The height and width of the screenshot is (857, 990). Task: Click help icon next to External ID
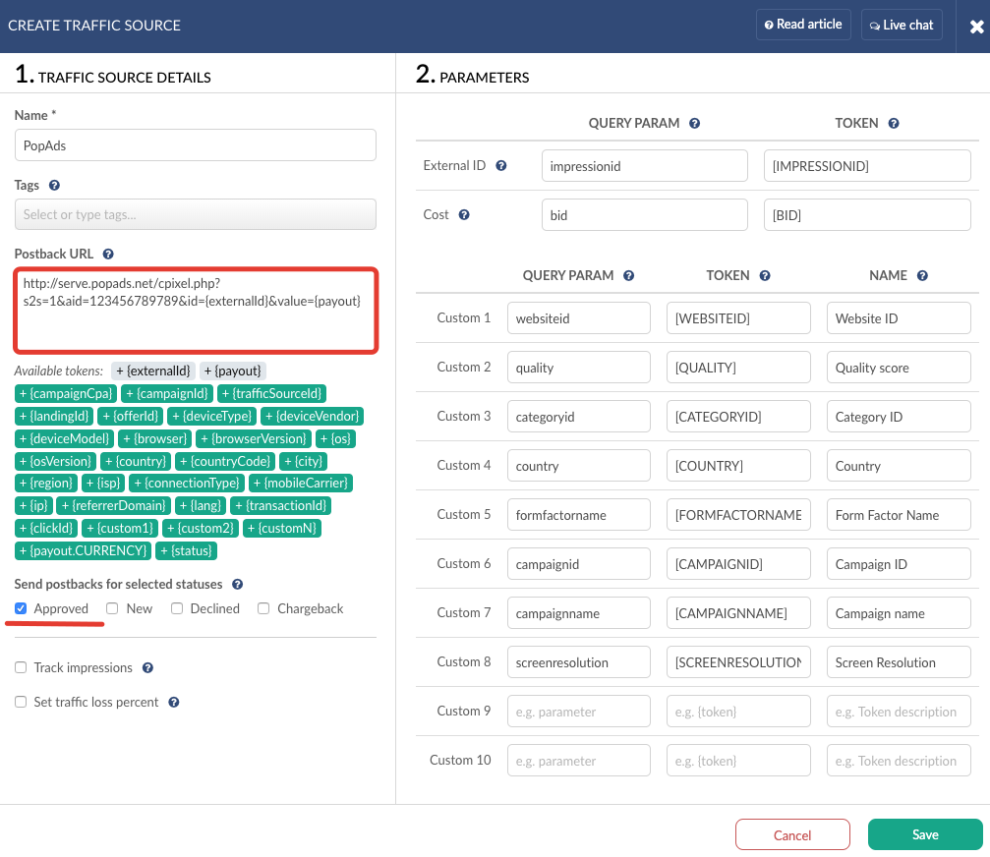[x=501, y=166]
